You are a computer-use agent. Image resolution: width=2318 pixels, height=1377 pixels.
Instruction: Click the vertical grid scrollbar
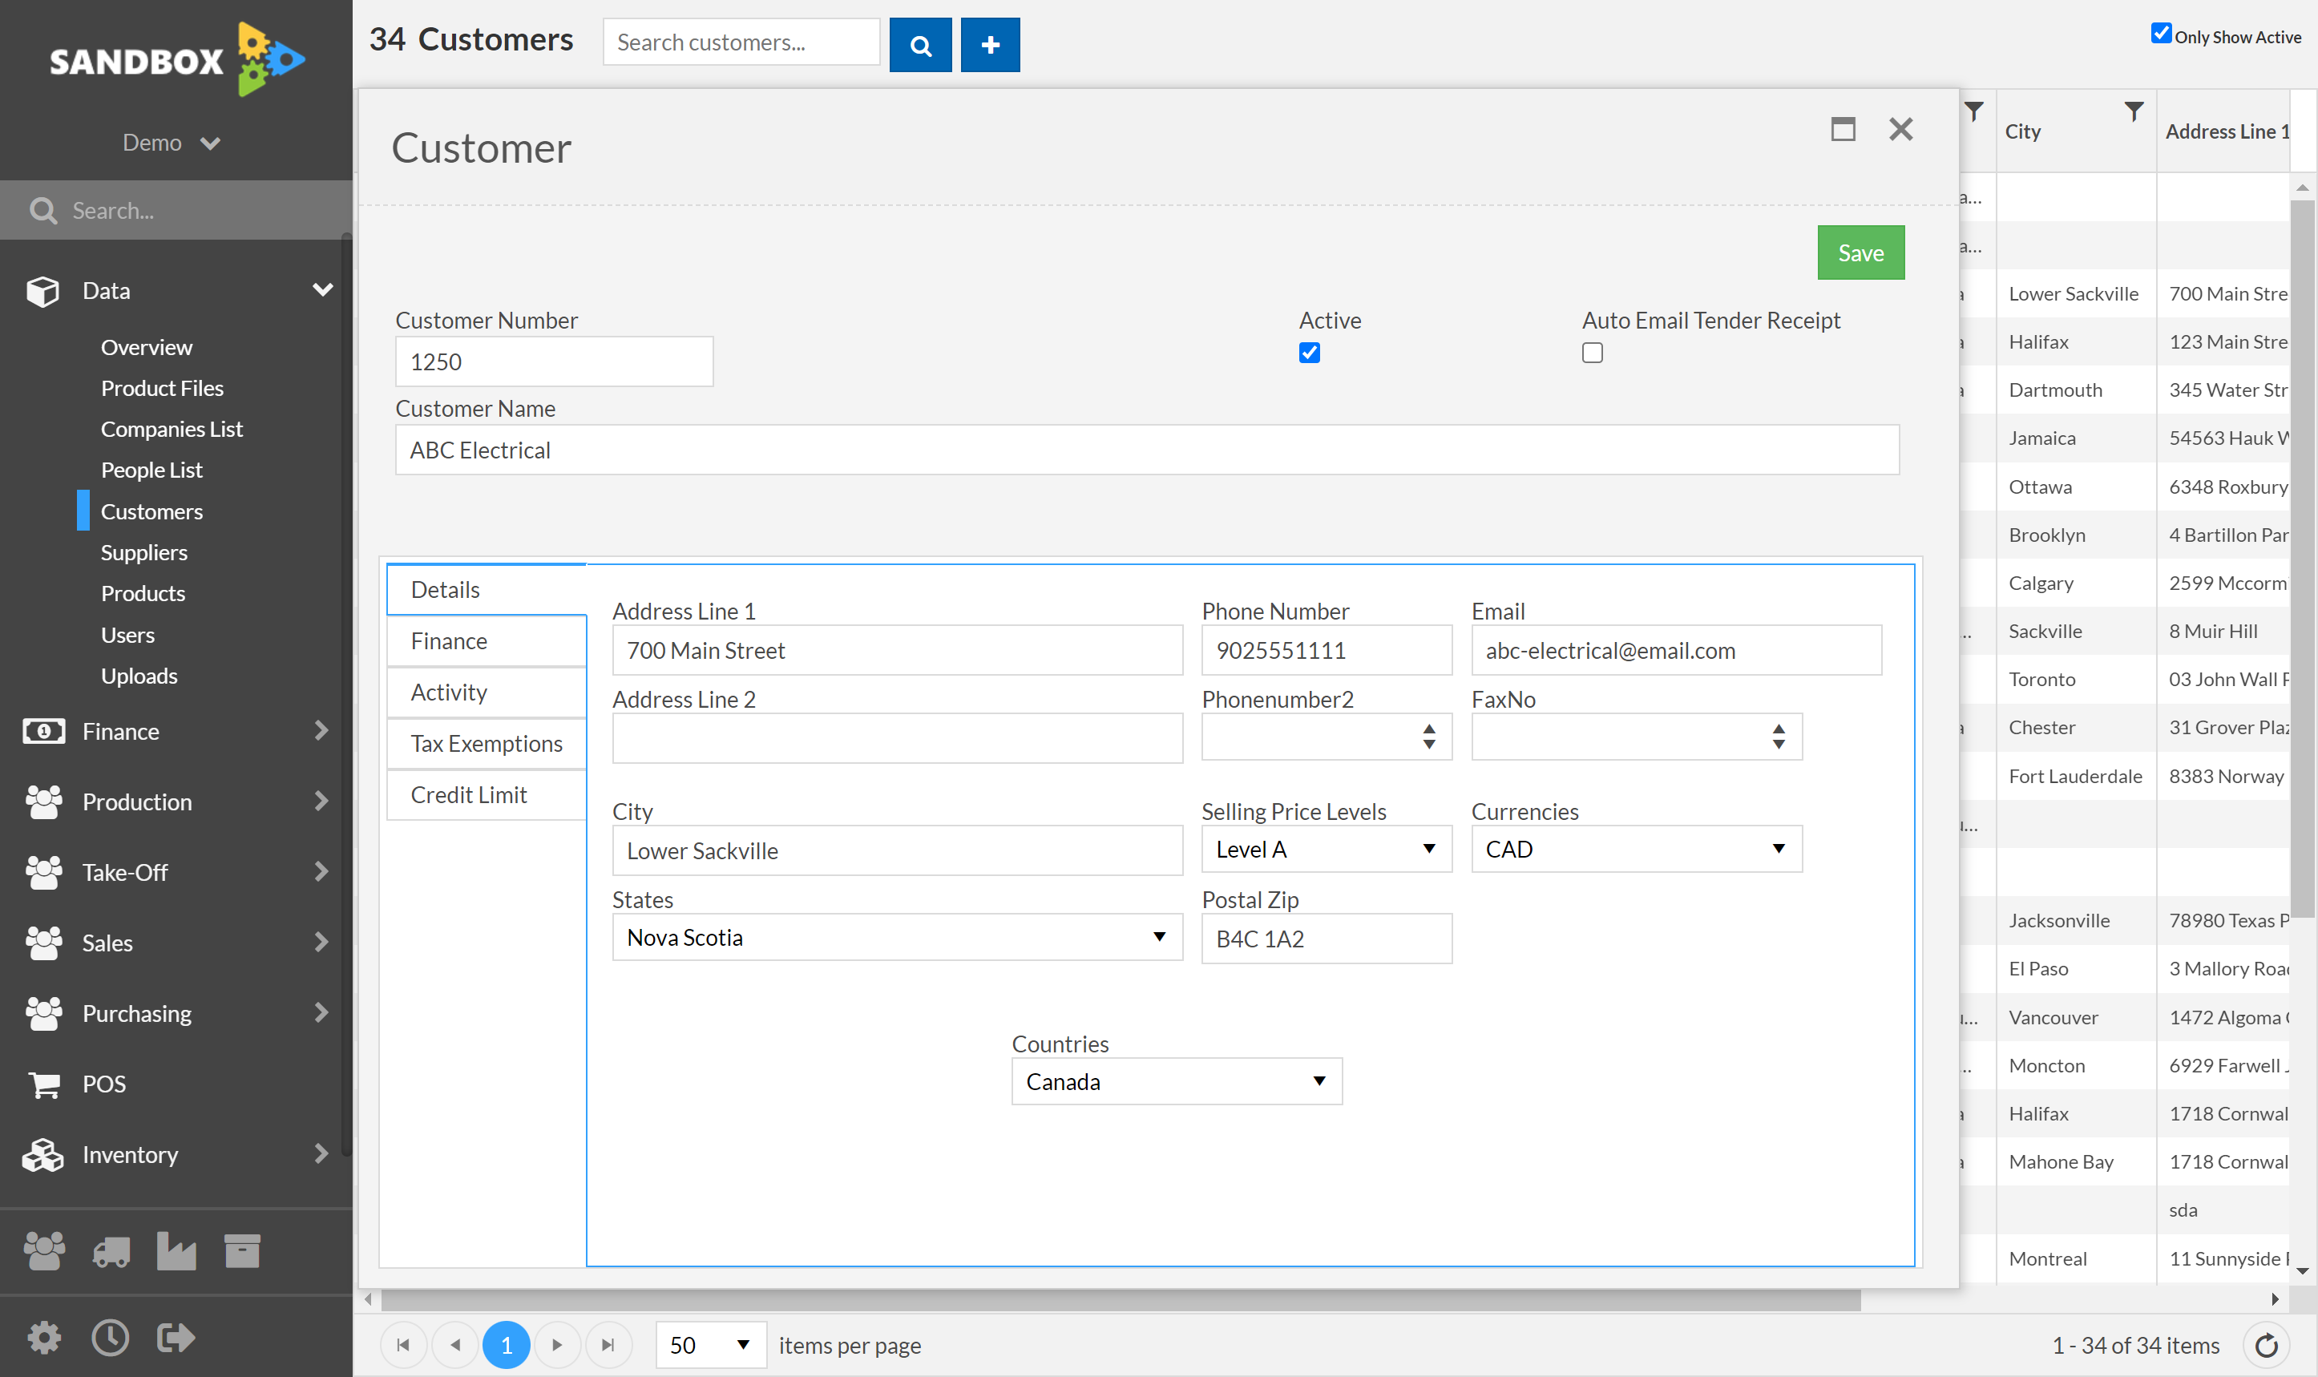tap(2301, 559)
